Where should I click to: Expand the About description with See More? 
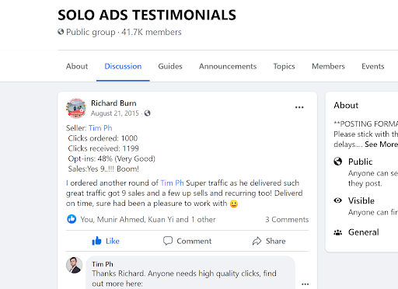click(381, 144)
